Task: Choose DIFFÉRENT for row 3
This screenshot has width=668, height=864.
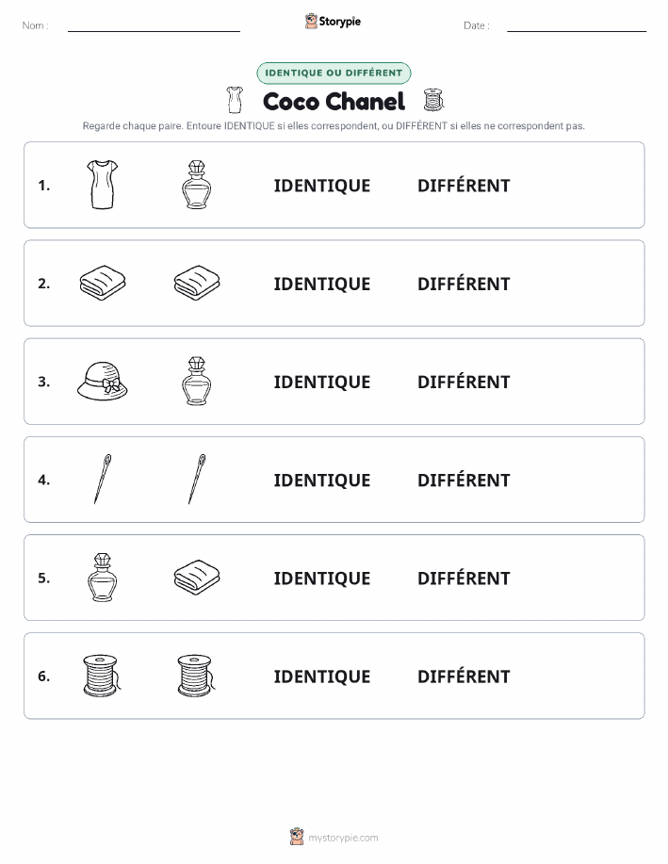Action: click(464, 382)
